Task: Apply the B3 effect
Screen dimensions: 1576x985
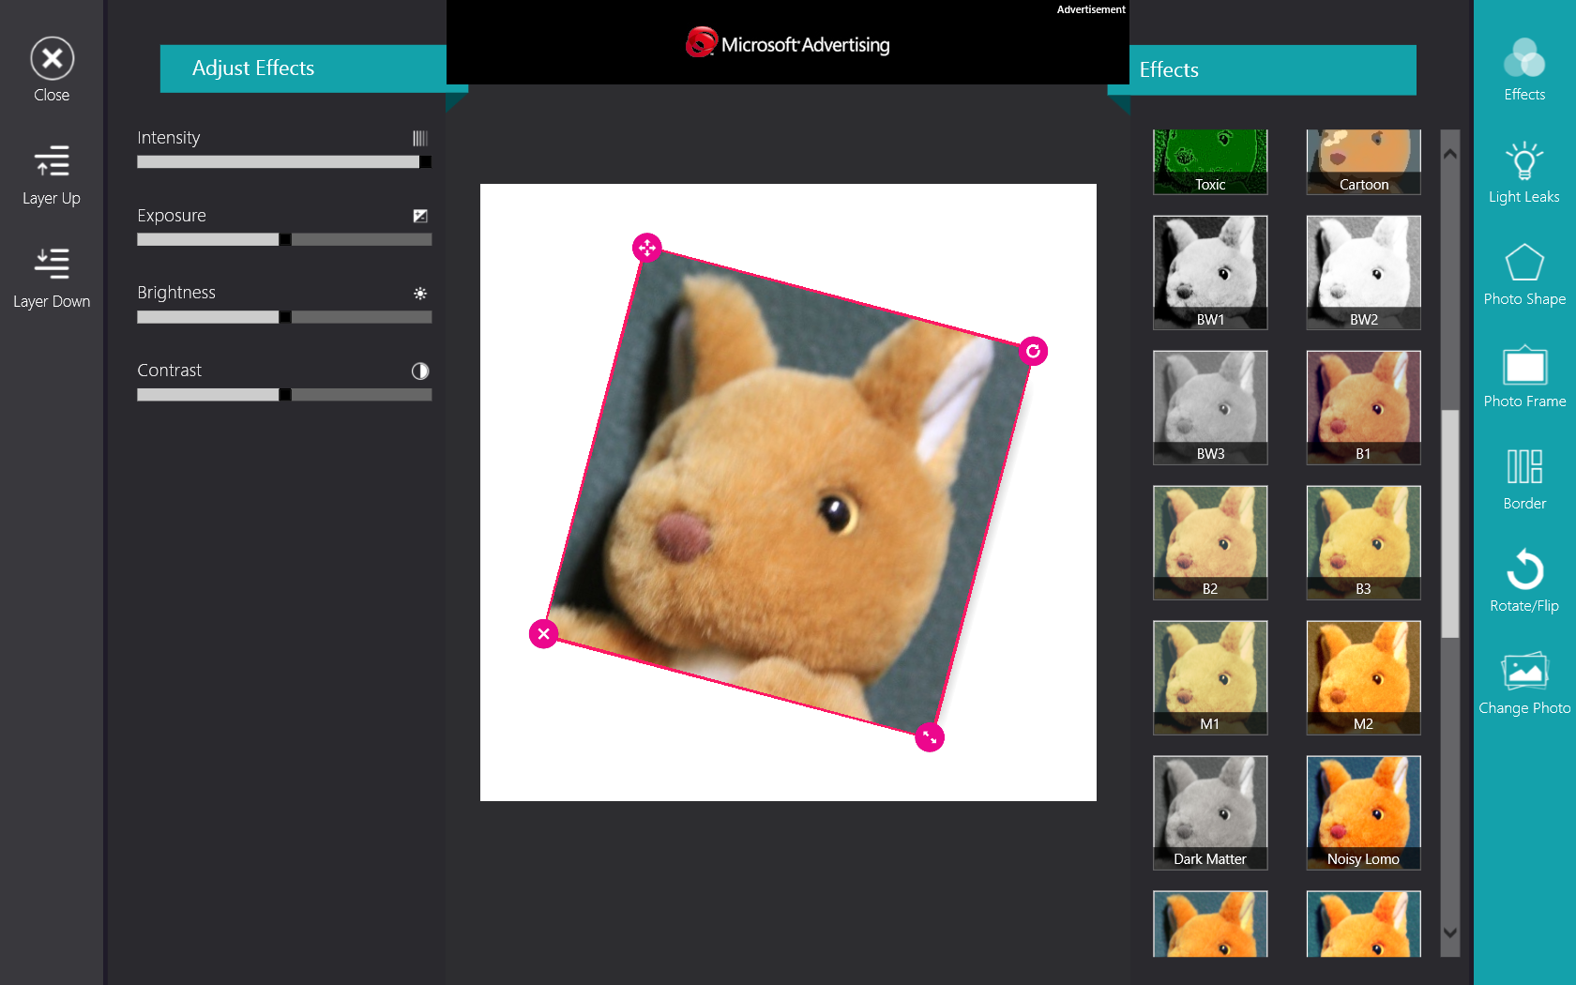Action: [x=1363, y=543]
